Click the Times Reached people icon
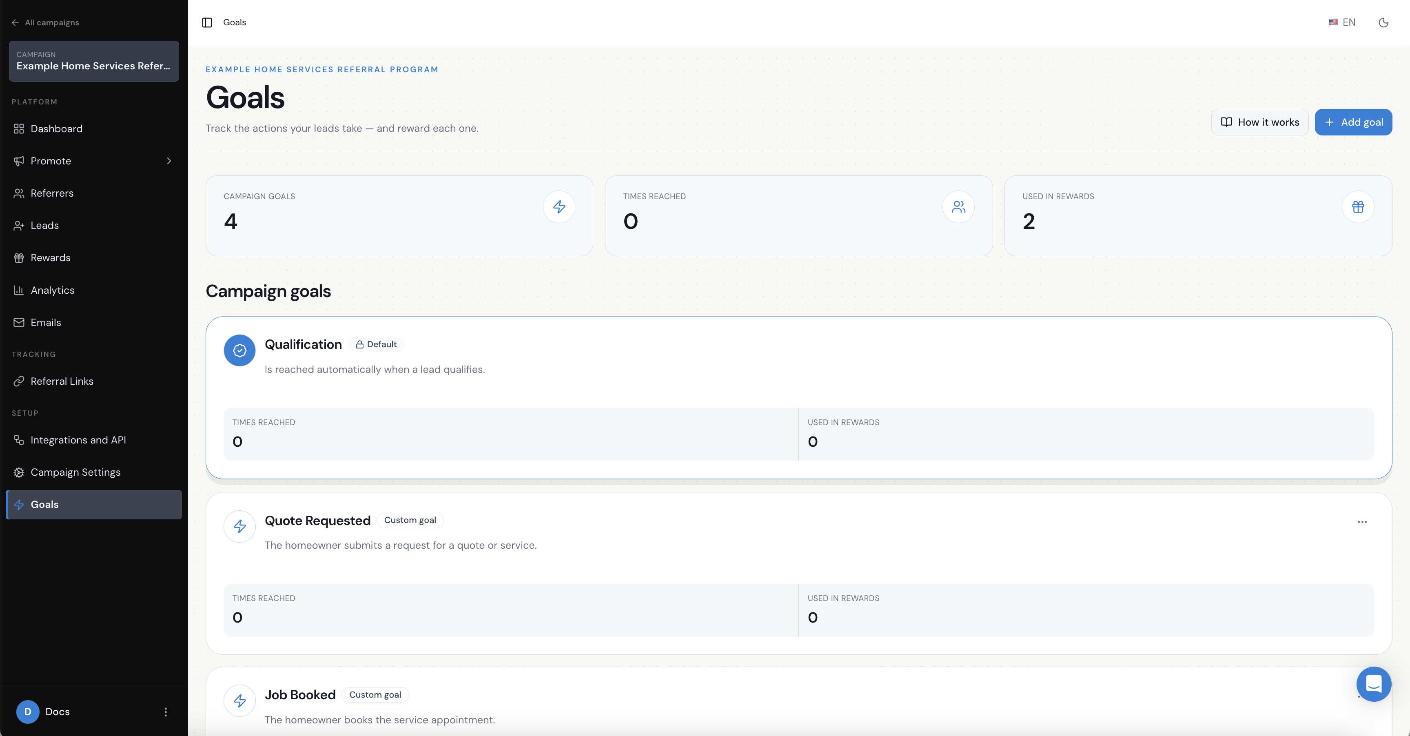 pos(958,207)
